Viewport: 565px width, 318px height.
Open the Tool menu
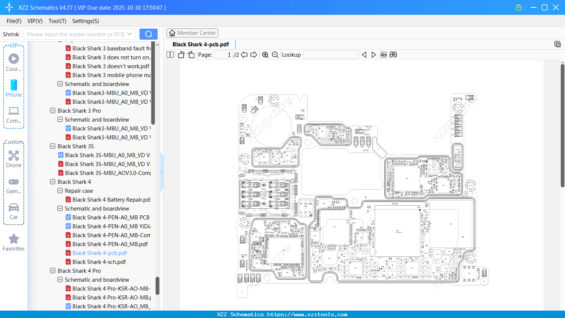(57, 21)
